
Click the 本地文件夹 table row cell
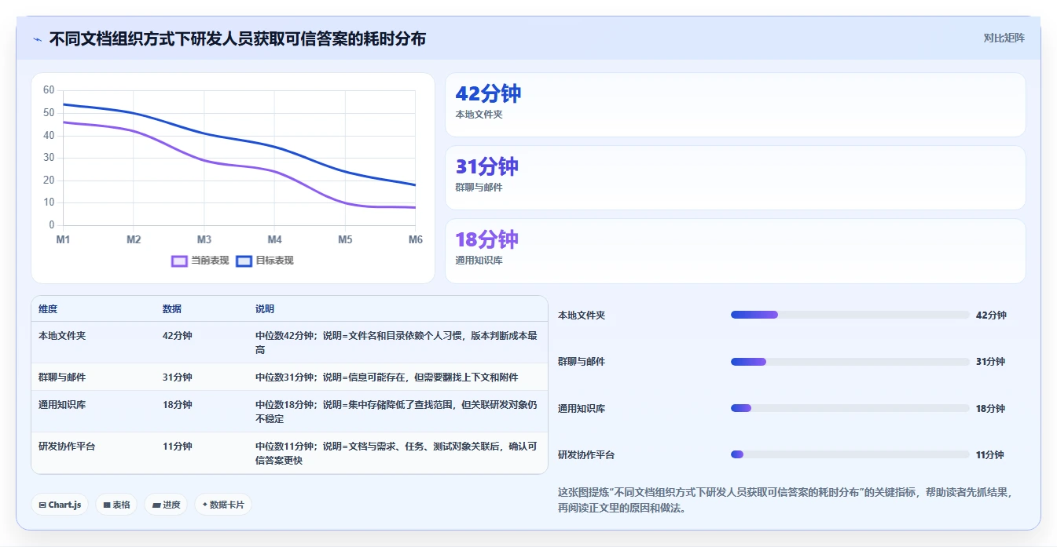tap(62, 336)
